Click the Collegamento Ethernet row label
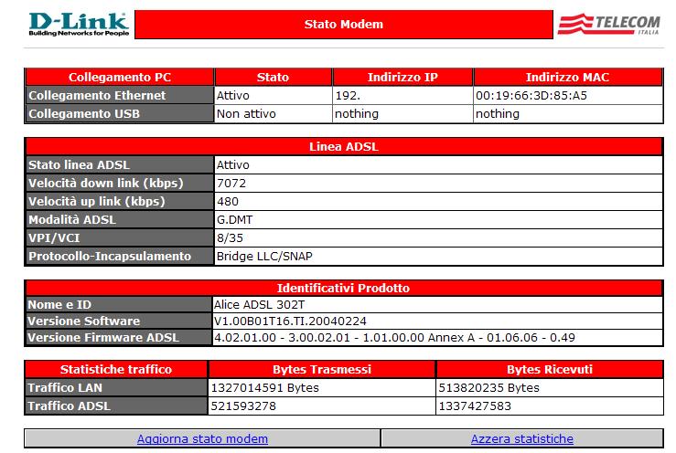676x453 pixels. coord(97,95)
